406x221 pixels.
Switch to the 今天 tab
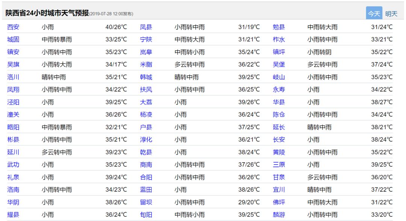click(374, 14)
